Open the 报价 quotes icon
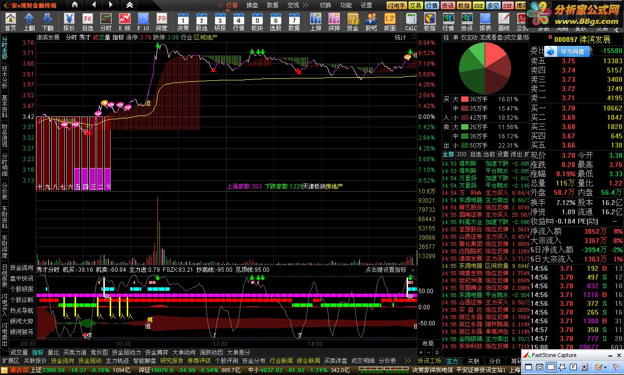624x375 pixels. pos(69,21)
